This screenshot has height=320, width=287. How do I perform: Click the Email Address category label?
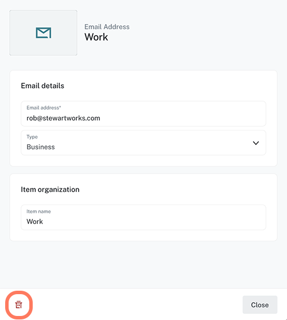pyautogui.click(x=107, y=27)
